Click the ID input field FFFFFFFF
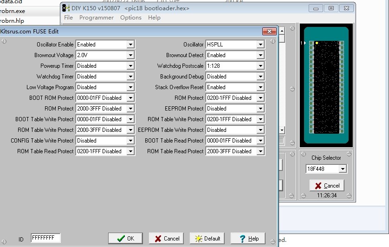 [x=45, y=238]
